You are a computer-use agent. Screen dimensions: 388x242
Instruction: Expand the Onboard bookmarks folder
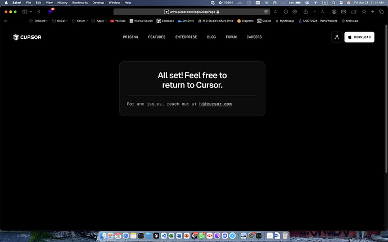39,21
